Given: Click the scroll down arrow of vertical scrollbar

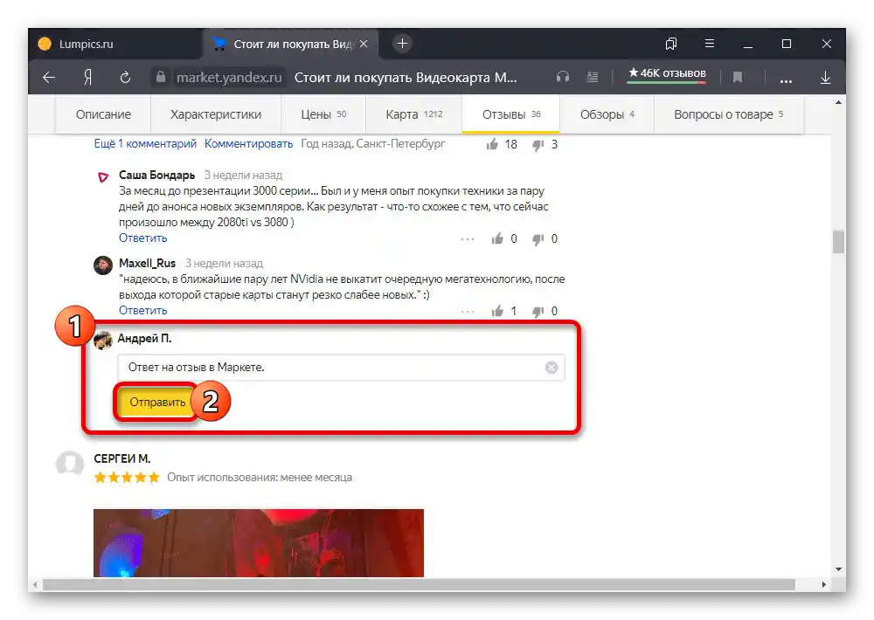Looking at the screenshot, I should click(x=838, y=569).
